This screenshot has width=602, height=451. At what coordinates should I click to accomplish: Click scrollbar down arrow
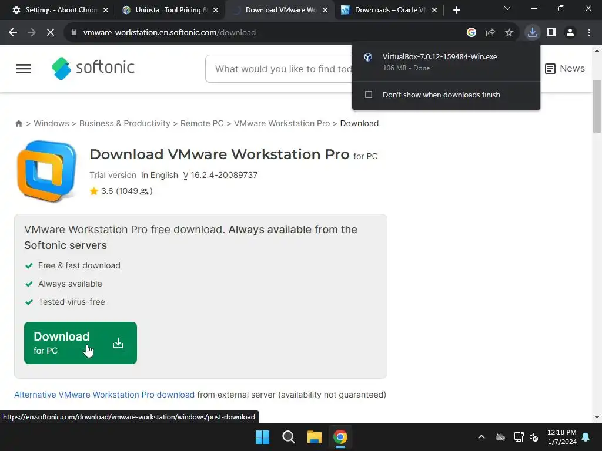(x=597, y=418)
